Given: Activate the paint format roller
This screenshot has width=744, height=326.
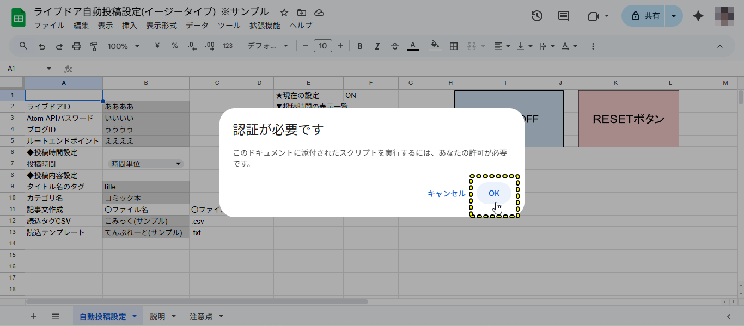Looking at the screenshot, I should tap(94, 46).
